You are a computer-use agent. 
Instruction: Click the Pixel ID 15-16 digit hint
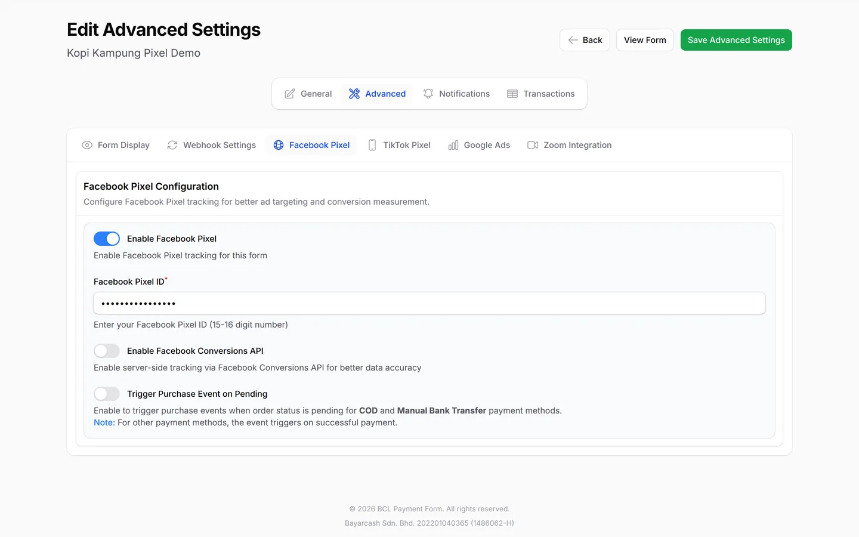click(x=191, y=325)
